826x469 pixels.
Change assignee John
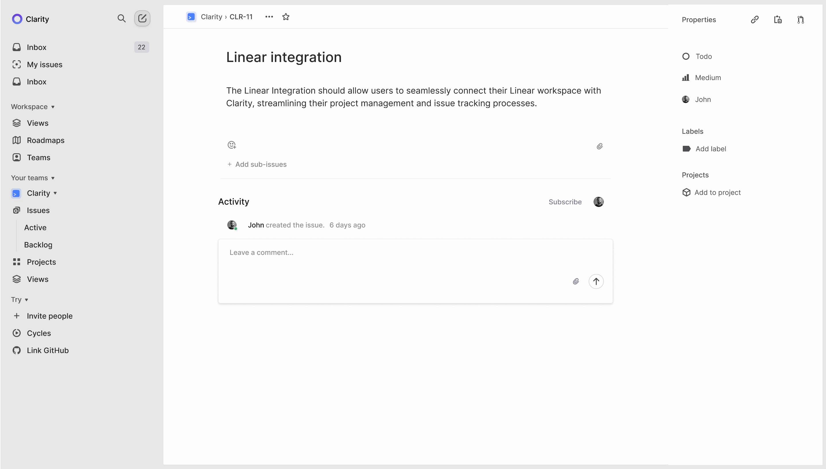pos(696,100)
